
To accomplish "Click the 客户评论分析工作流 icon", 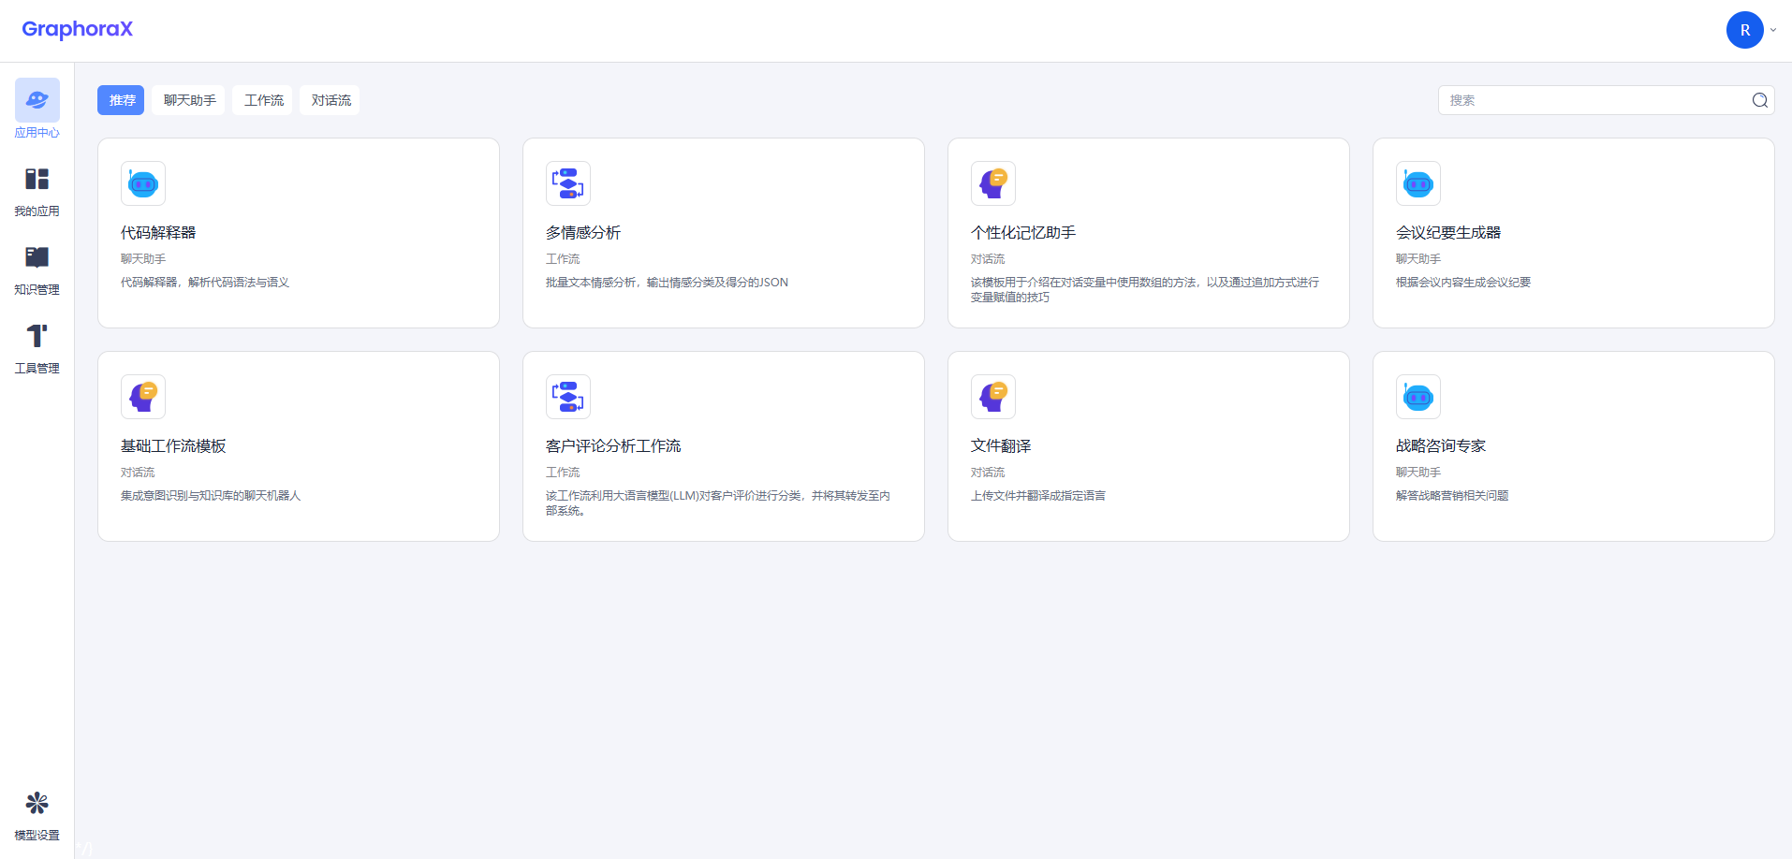I will point(568,397).
